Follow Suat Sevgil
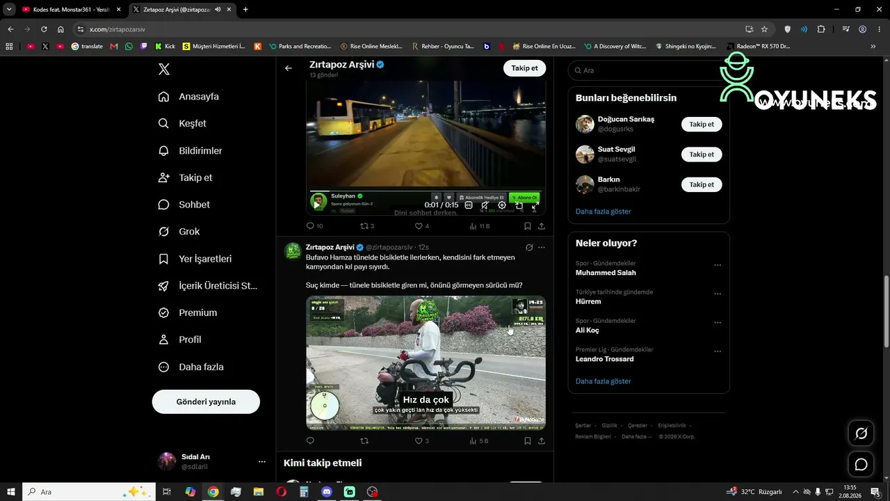 702,154
